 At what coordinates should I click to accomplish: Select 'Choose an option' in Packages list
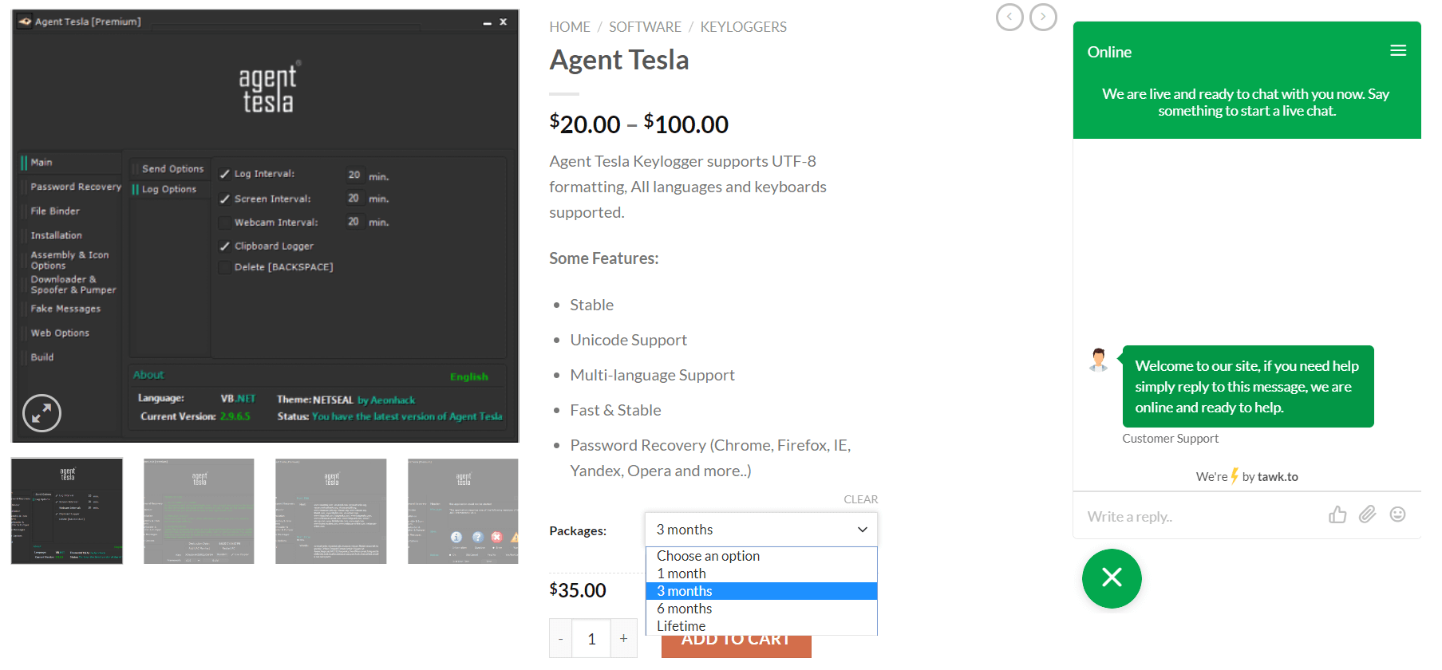click(761, 556)
